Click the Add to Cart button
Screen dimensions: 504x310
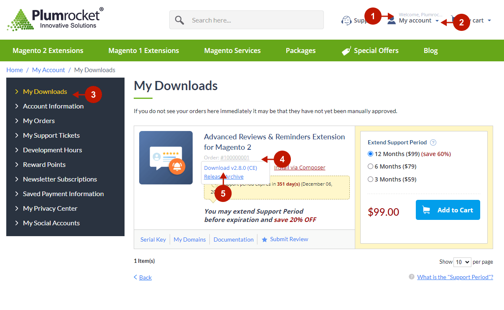click(x=448, y=210)
